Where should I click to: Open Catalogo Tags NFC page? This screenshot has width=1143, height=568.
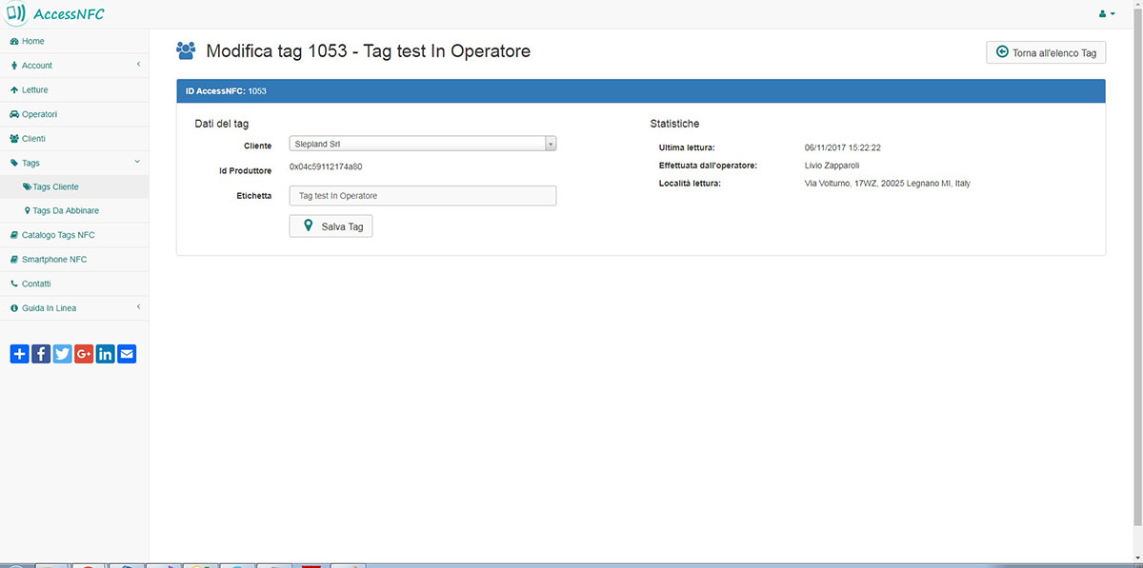tap(74, 235)
